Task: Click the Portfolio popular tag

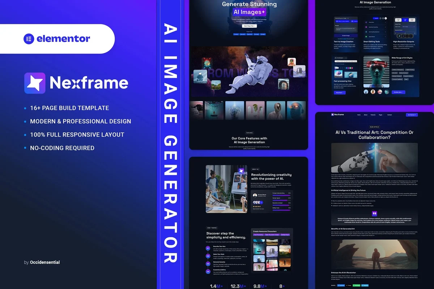Action: click(x=263, y=34)
